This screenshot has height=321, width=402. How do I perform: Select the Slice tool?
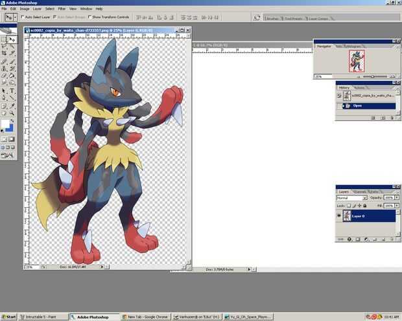pos(12,53)
